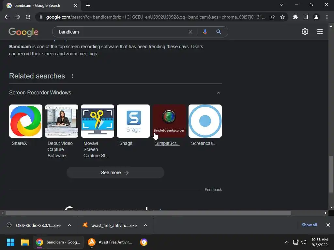Image resolution: width=334 pixels, height=250 pixels.
Task: Open OBS-Studio download options chevron
Action: click(x=69, y=225)
